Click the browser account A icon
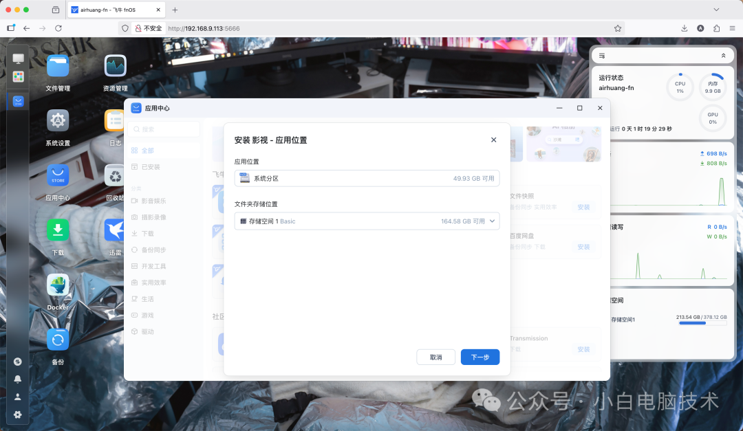The width and height of the screenshot is (743, 431). click(700, 28)
